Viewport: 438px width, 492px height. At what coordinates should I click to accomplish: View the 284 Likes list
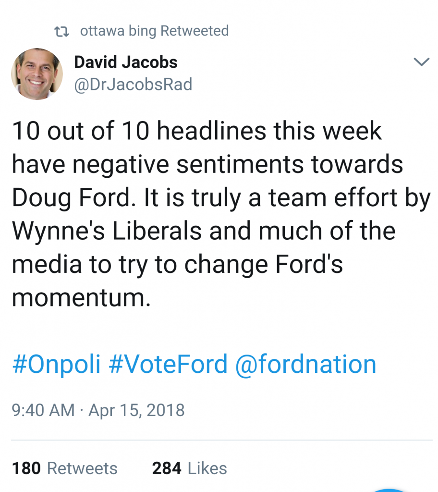pyautogui.click(x=189, y=468)
